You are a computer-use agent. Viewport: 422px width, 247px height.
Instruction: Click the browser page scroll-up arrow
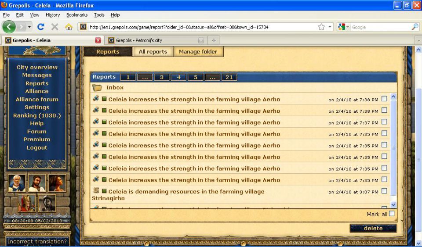(418, 50)
